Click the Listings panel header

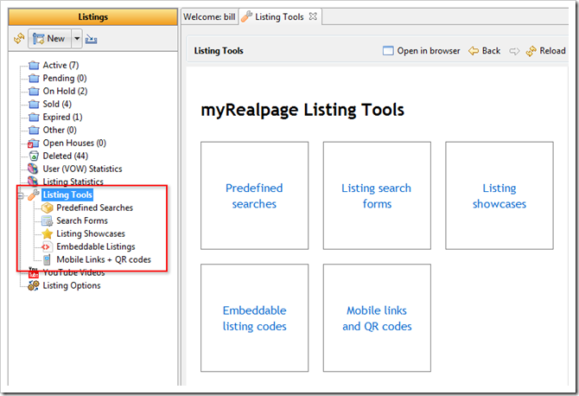(93, 17)
